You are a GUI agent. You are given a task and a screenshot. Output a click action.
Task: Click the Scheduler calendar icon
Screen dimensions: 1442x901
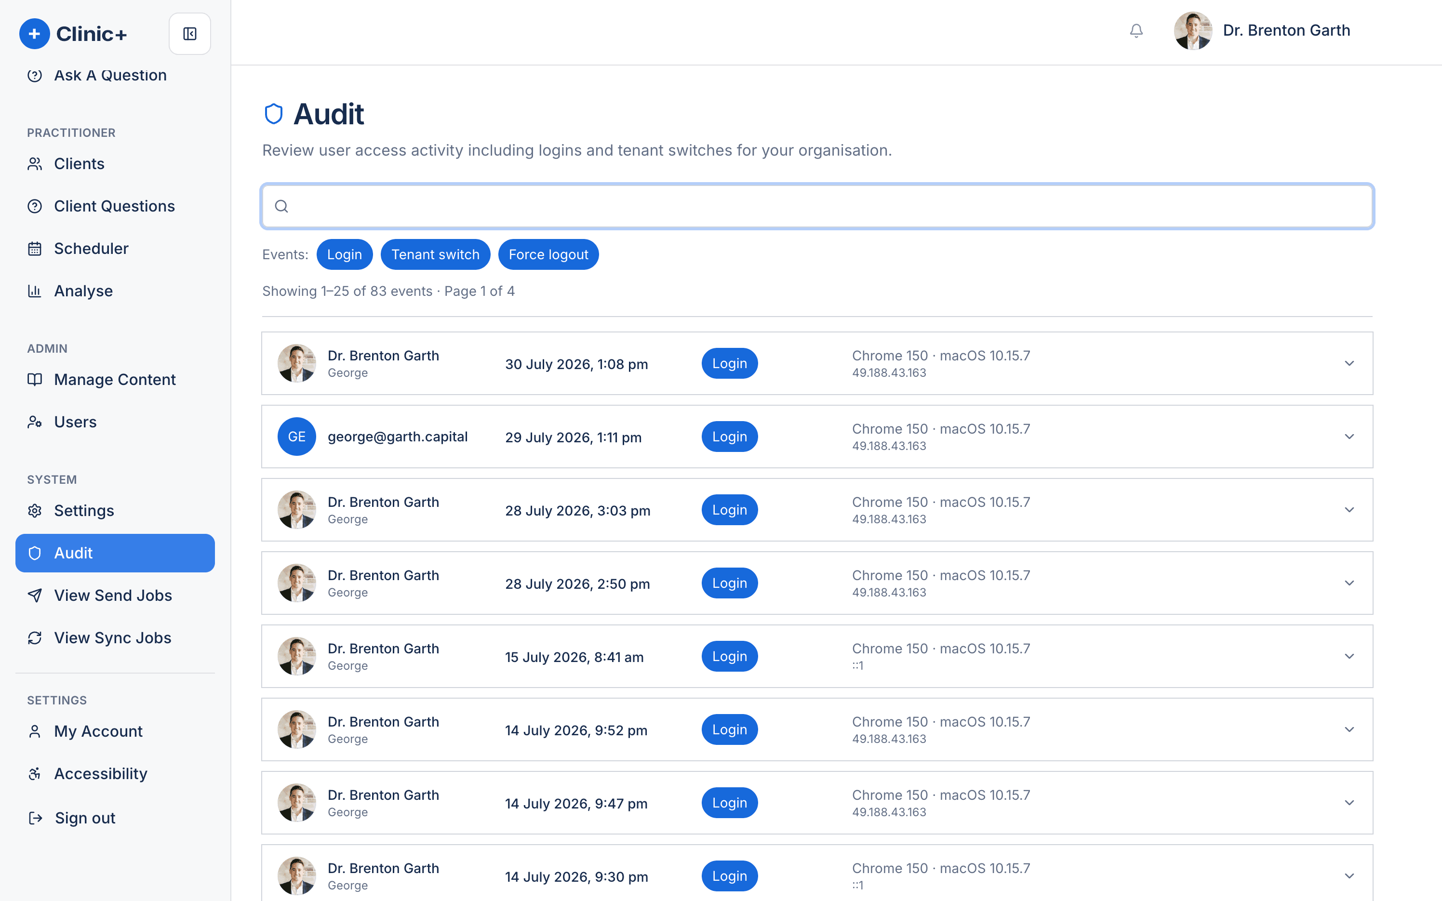pyautogui.click(x=35, y=249)
